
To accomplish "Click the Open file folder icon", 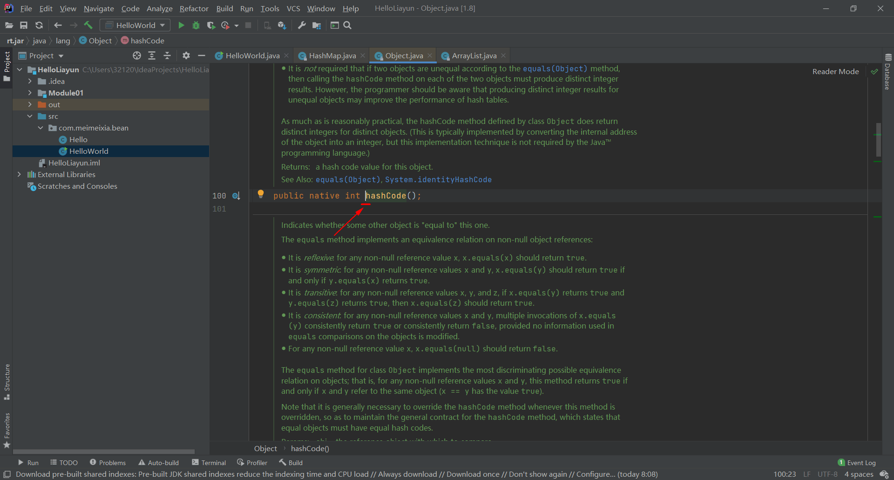I will tap(9, 25).
